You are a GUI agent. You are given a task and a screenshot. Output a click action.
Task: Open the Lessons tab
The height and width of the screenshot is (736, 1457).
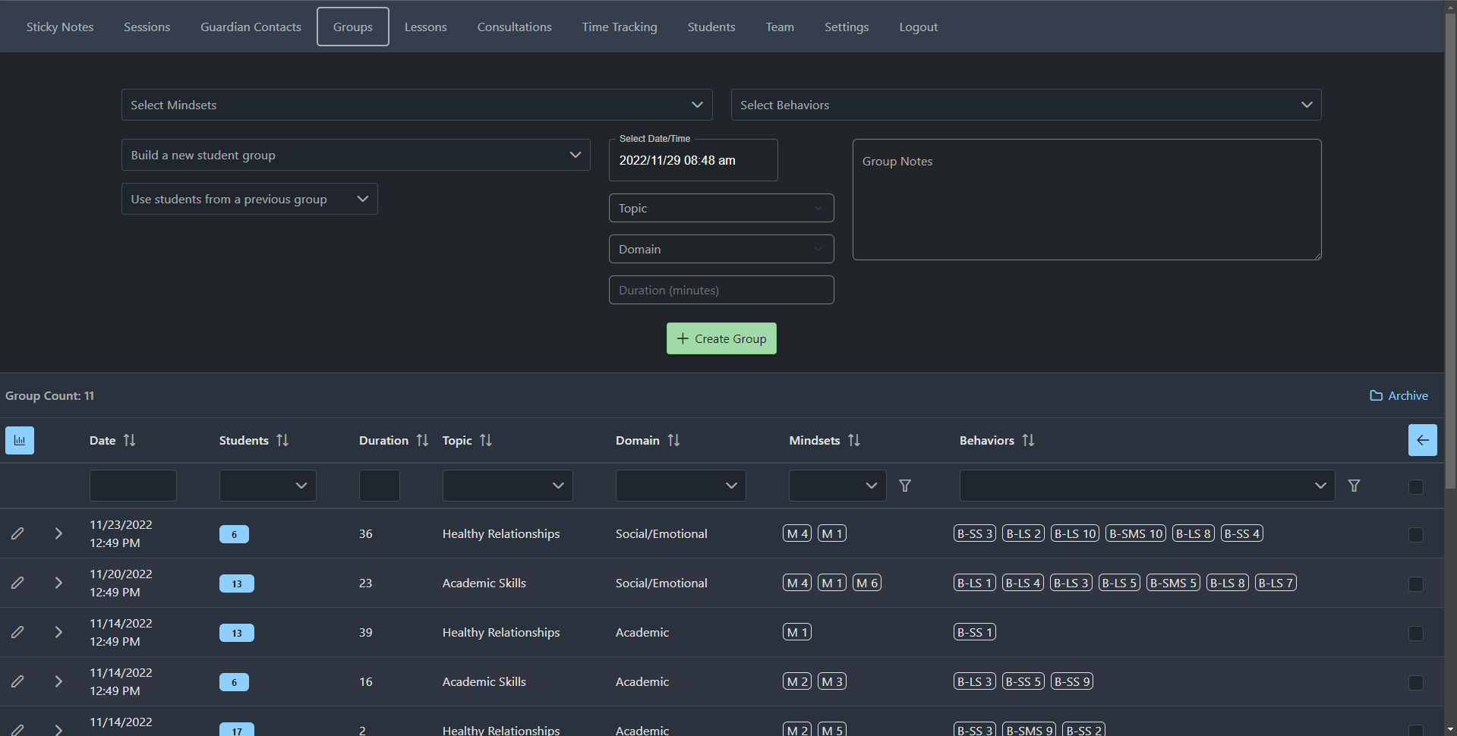pos(425,27)
